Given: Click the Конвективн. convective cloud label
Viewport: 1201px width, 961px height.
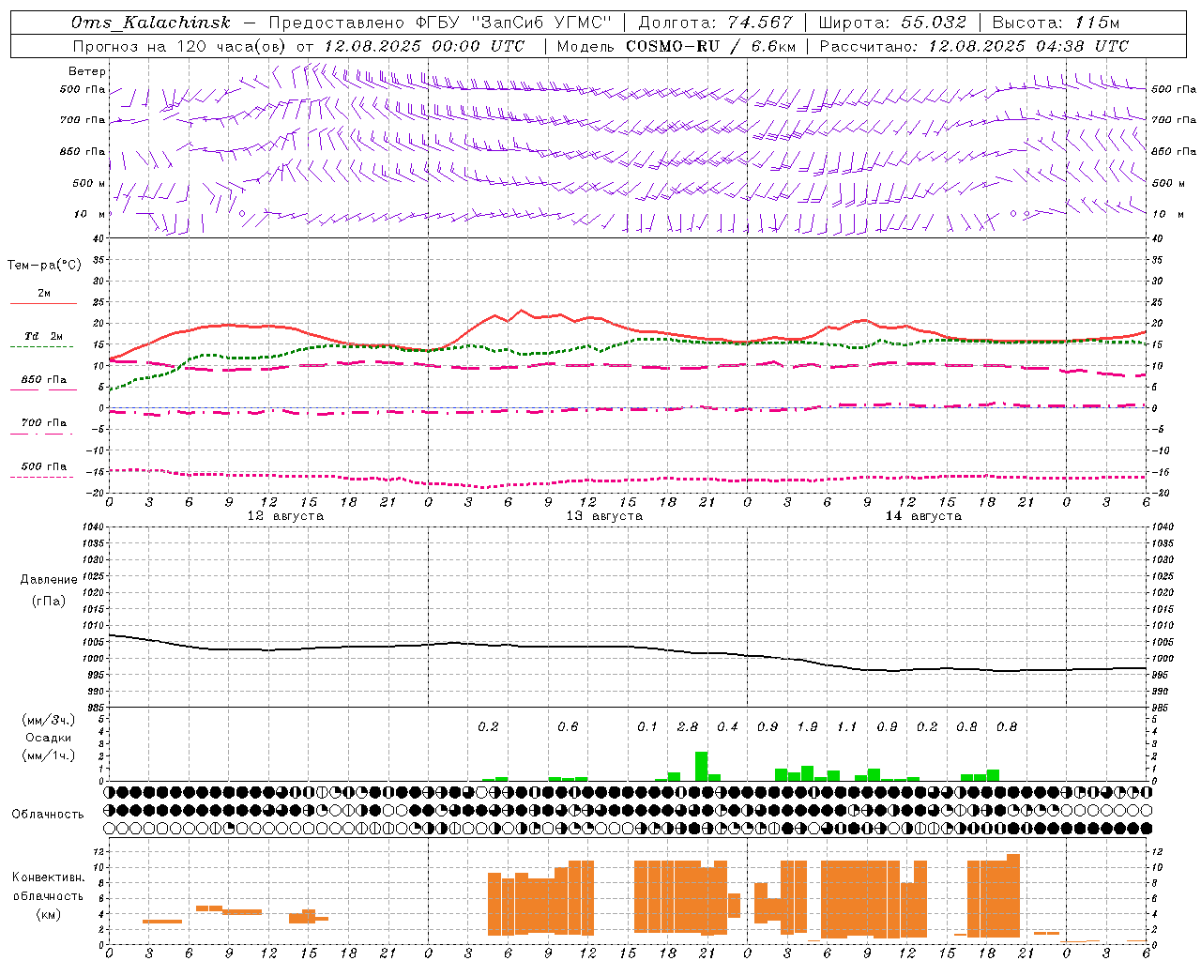Looking at the screenshot, I should (48, 877).
